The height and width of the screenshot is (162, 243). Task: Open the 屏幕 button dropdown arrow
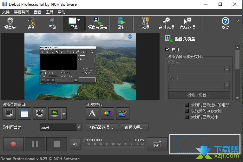(79, 20)
